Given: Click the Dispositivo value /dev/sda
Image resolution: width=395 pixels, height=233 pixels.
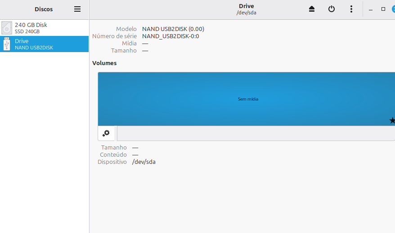Looking at the screenshot, I should [x=144, y=162].
